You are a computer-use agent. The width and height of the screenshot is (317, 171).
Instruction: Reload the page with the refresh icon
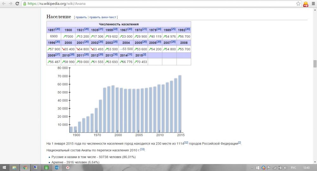tap(17, 3)
